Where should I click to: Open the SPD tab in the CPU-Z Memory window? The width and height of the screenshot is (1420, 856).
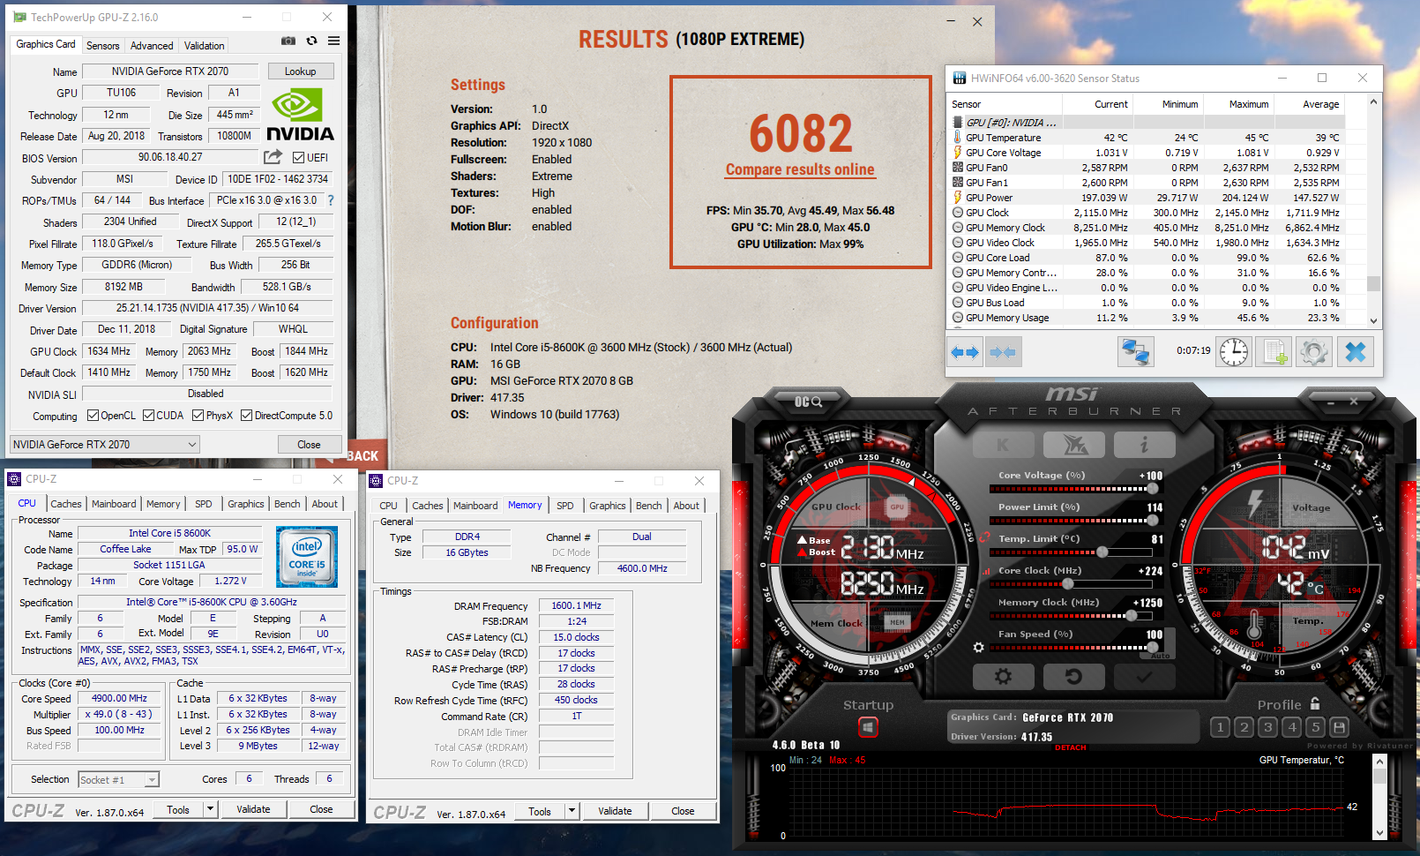[x=565, y=506]
